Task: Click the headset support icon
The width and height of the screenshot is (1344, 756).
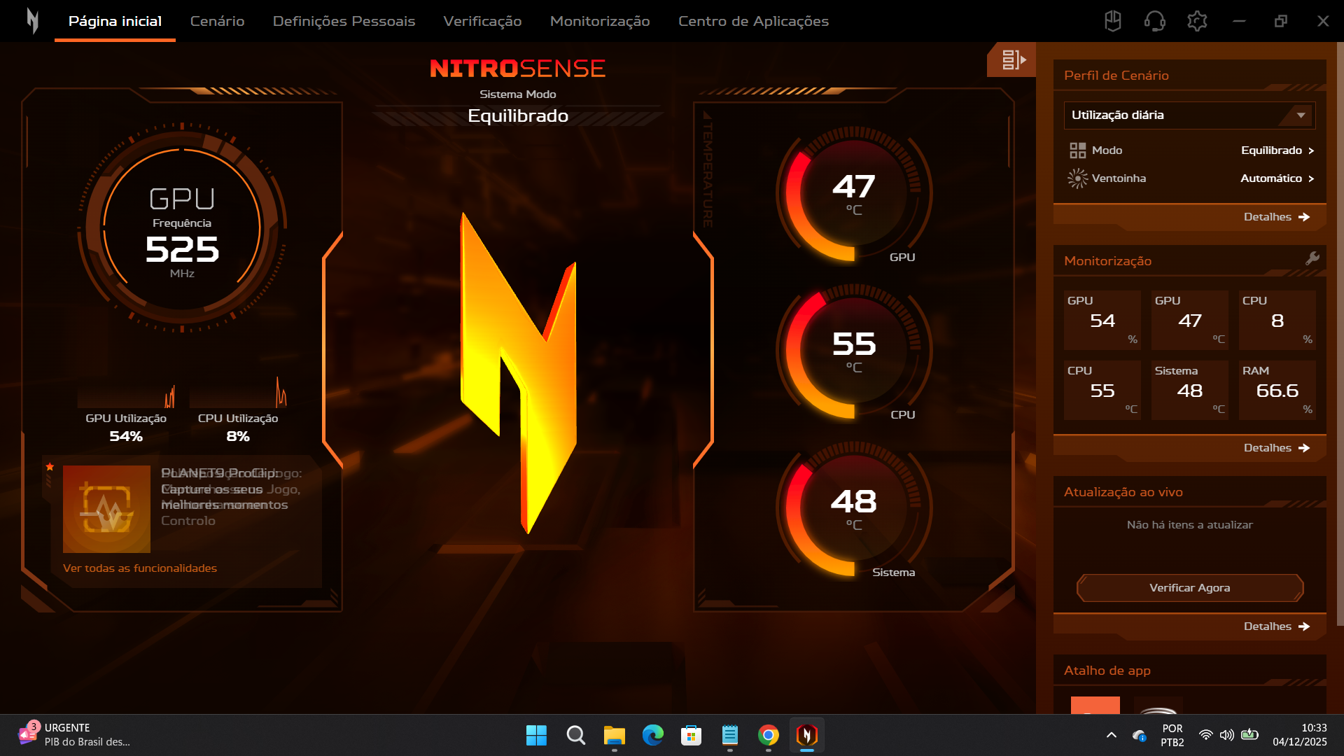Action: [x=1155, y=21]
